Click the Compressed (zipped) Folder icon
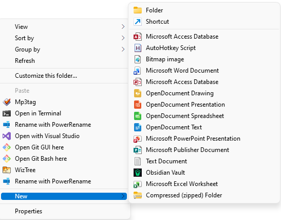The height and width of the screenshot is (220, 281). point(138,195)
